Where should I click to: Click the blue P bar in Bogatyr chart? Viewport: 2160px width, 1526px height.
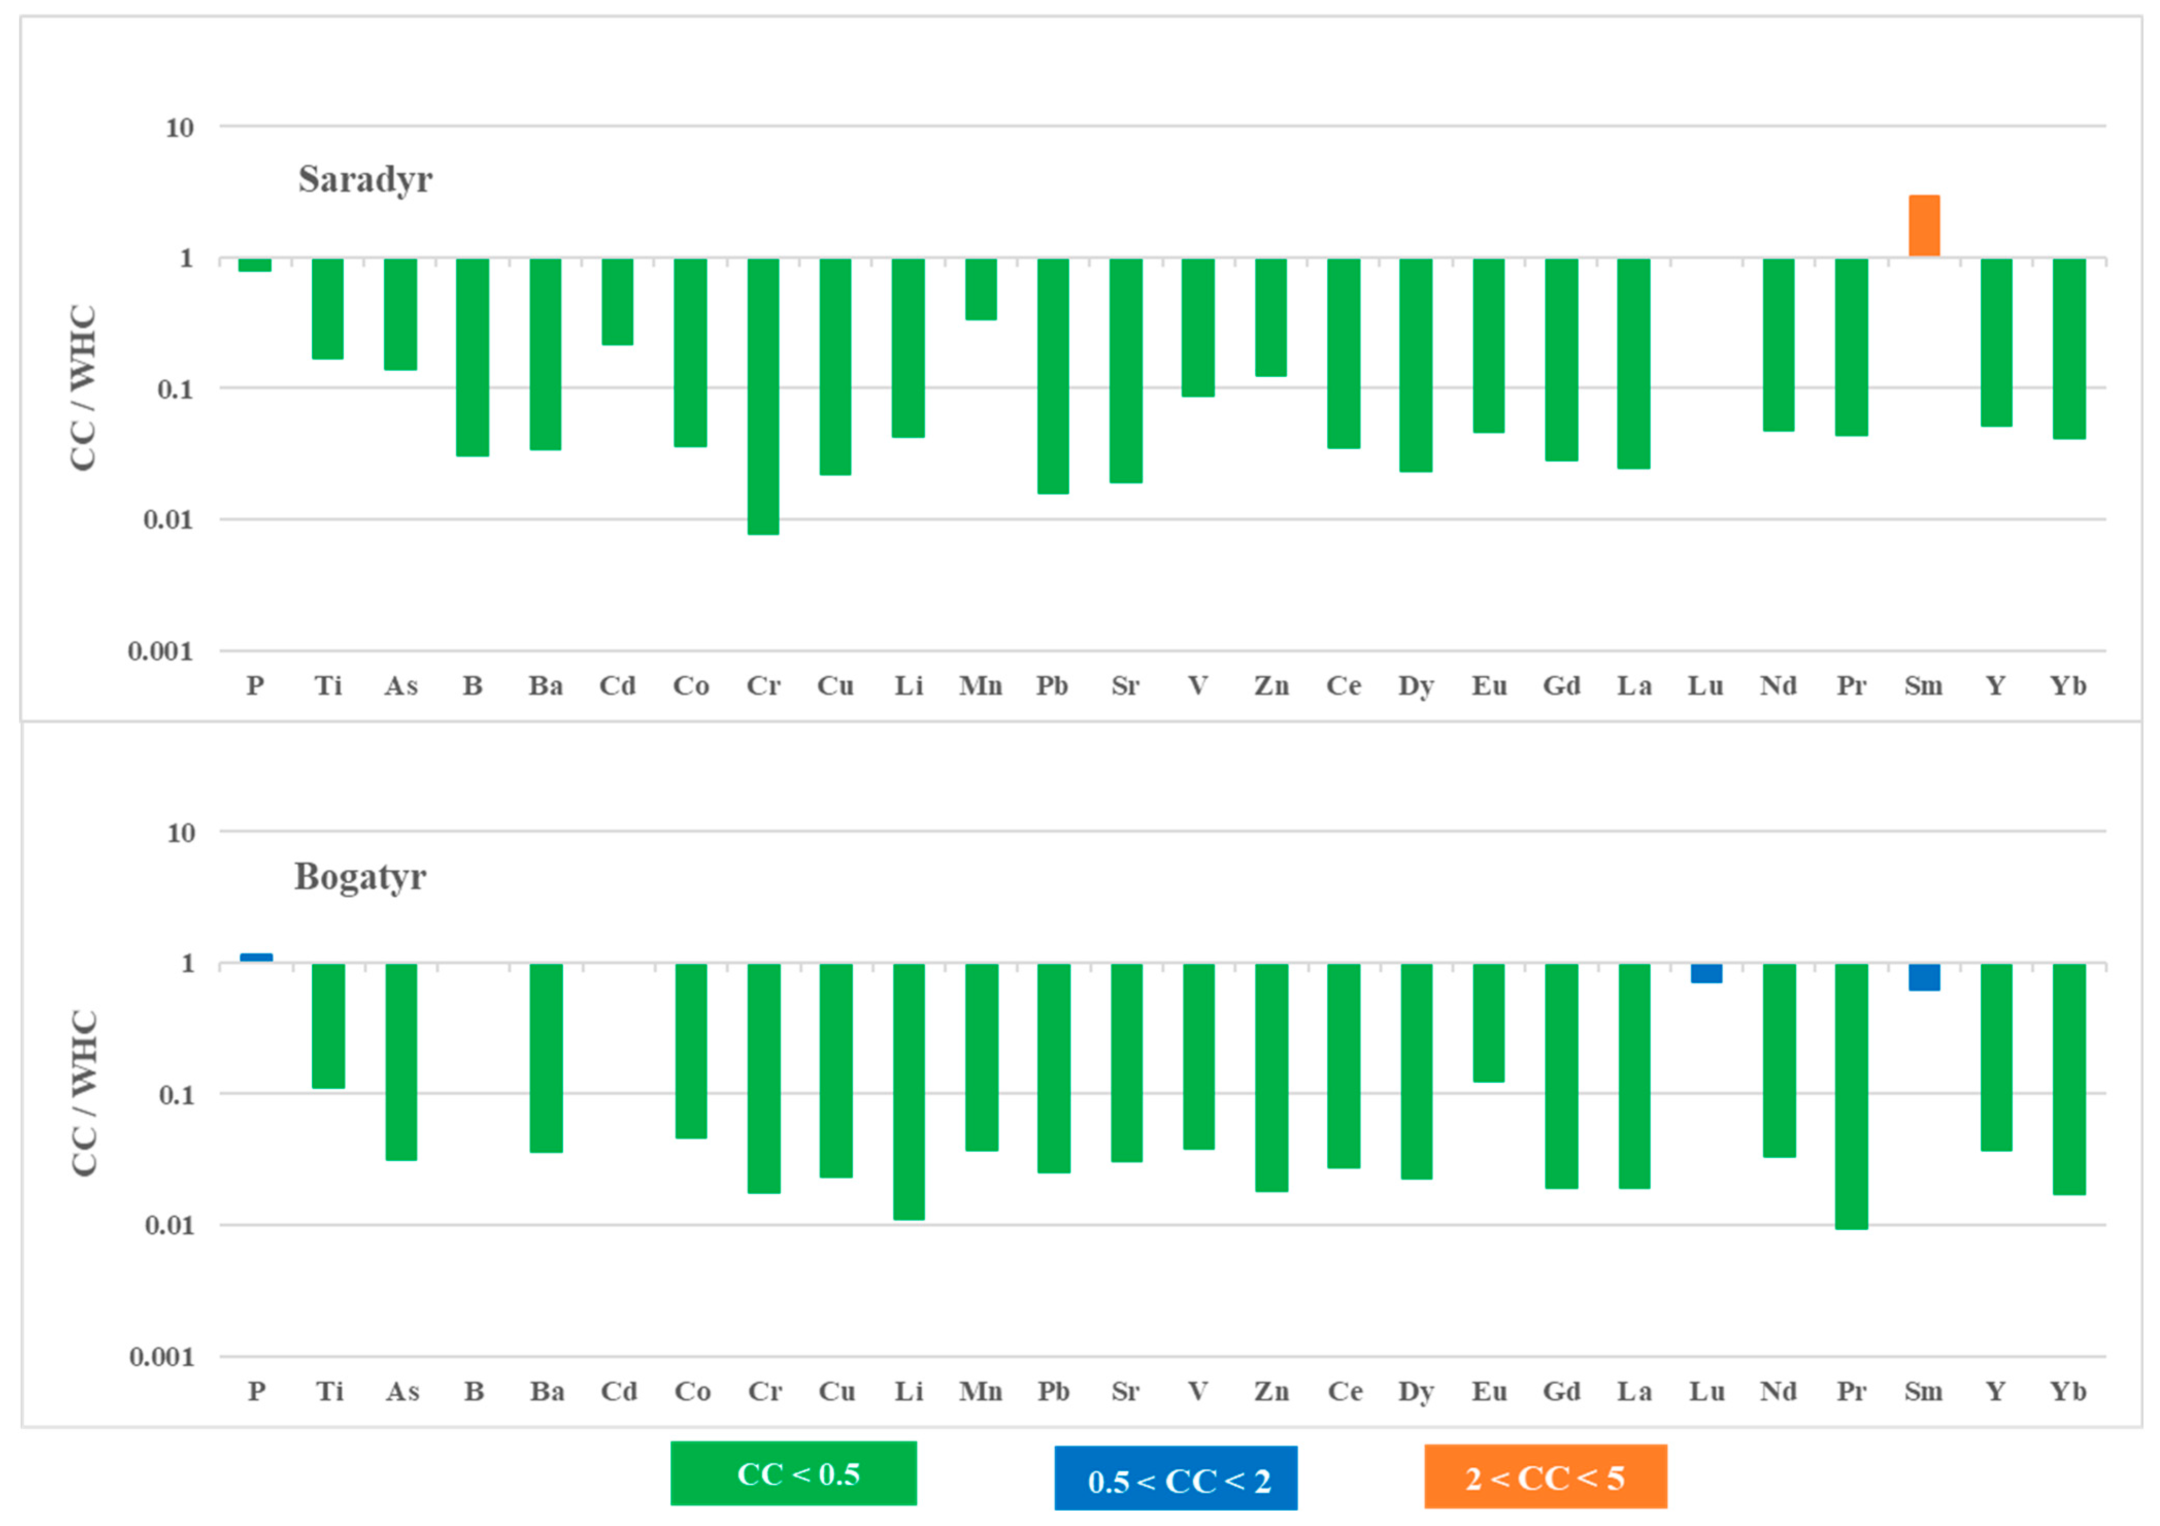tap(256, 957)
